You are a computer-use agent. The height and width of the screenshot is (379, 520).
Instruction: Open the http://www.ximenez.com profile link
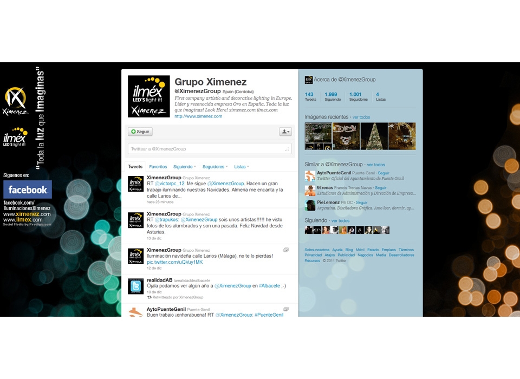198,116
